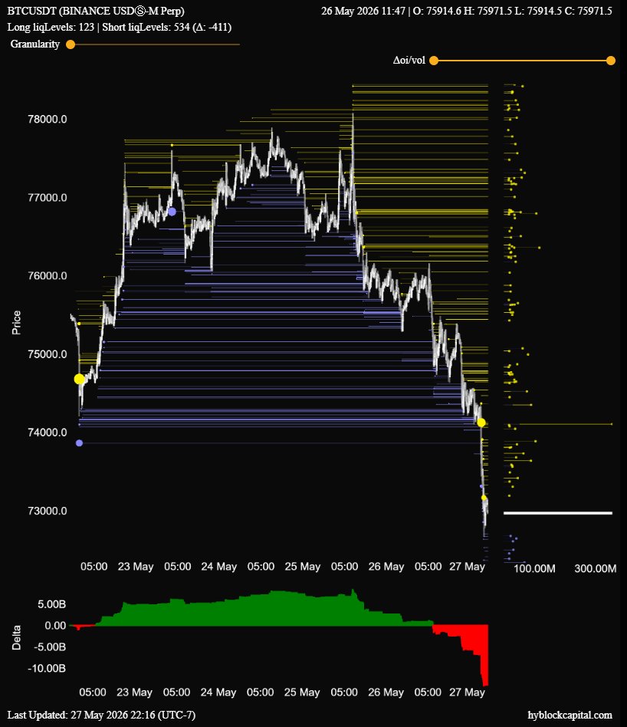Click the 78000.0 price axis label
627x727 pixels.
tap(48, 119)
